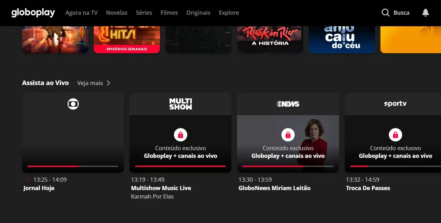Screen dimensions: 441x223
Task: Click the Globo channel logo
Action: coord(73,104)
